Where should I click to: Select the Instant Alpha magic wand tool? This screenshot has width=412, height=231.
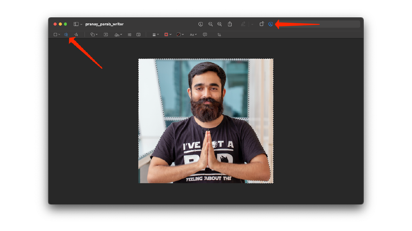click(x=66, y=34)
